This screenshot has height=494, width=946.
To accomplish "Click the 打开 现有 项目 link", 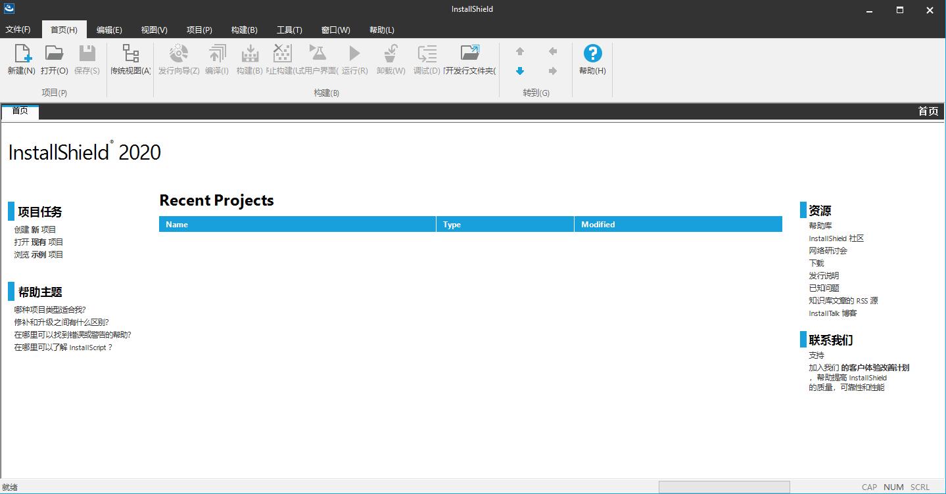I will tap(39, 242).
